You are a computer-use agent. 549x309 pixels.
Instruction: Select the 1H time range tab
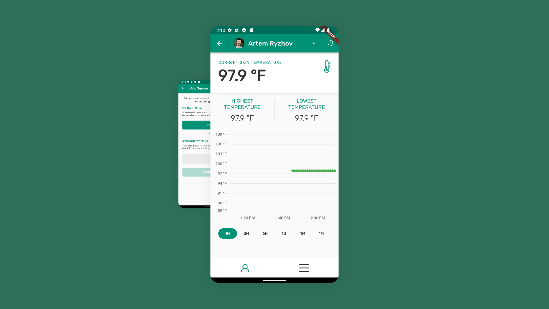pos(227,233)
